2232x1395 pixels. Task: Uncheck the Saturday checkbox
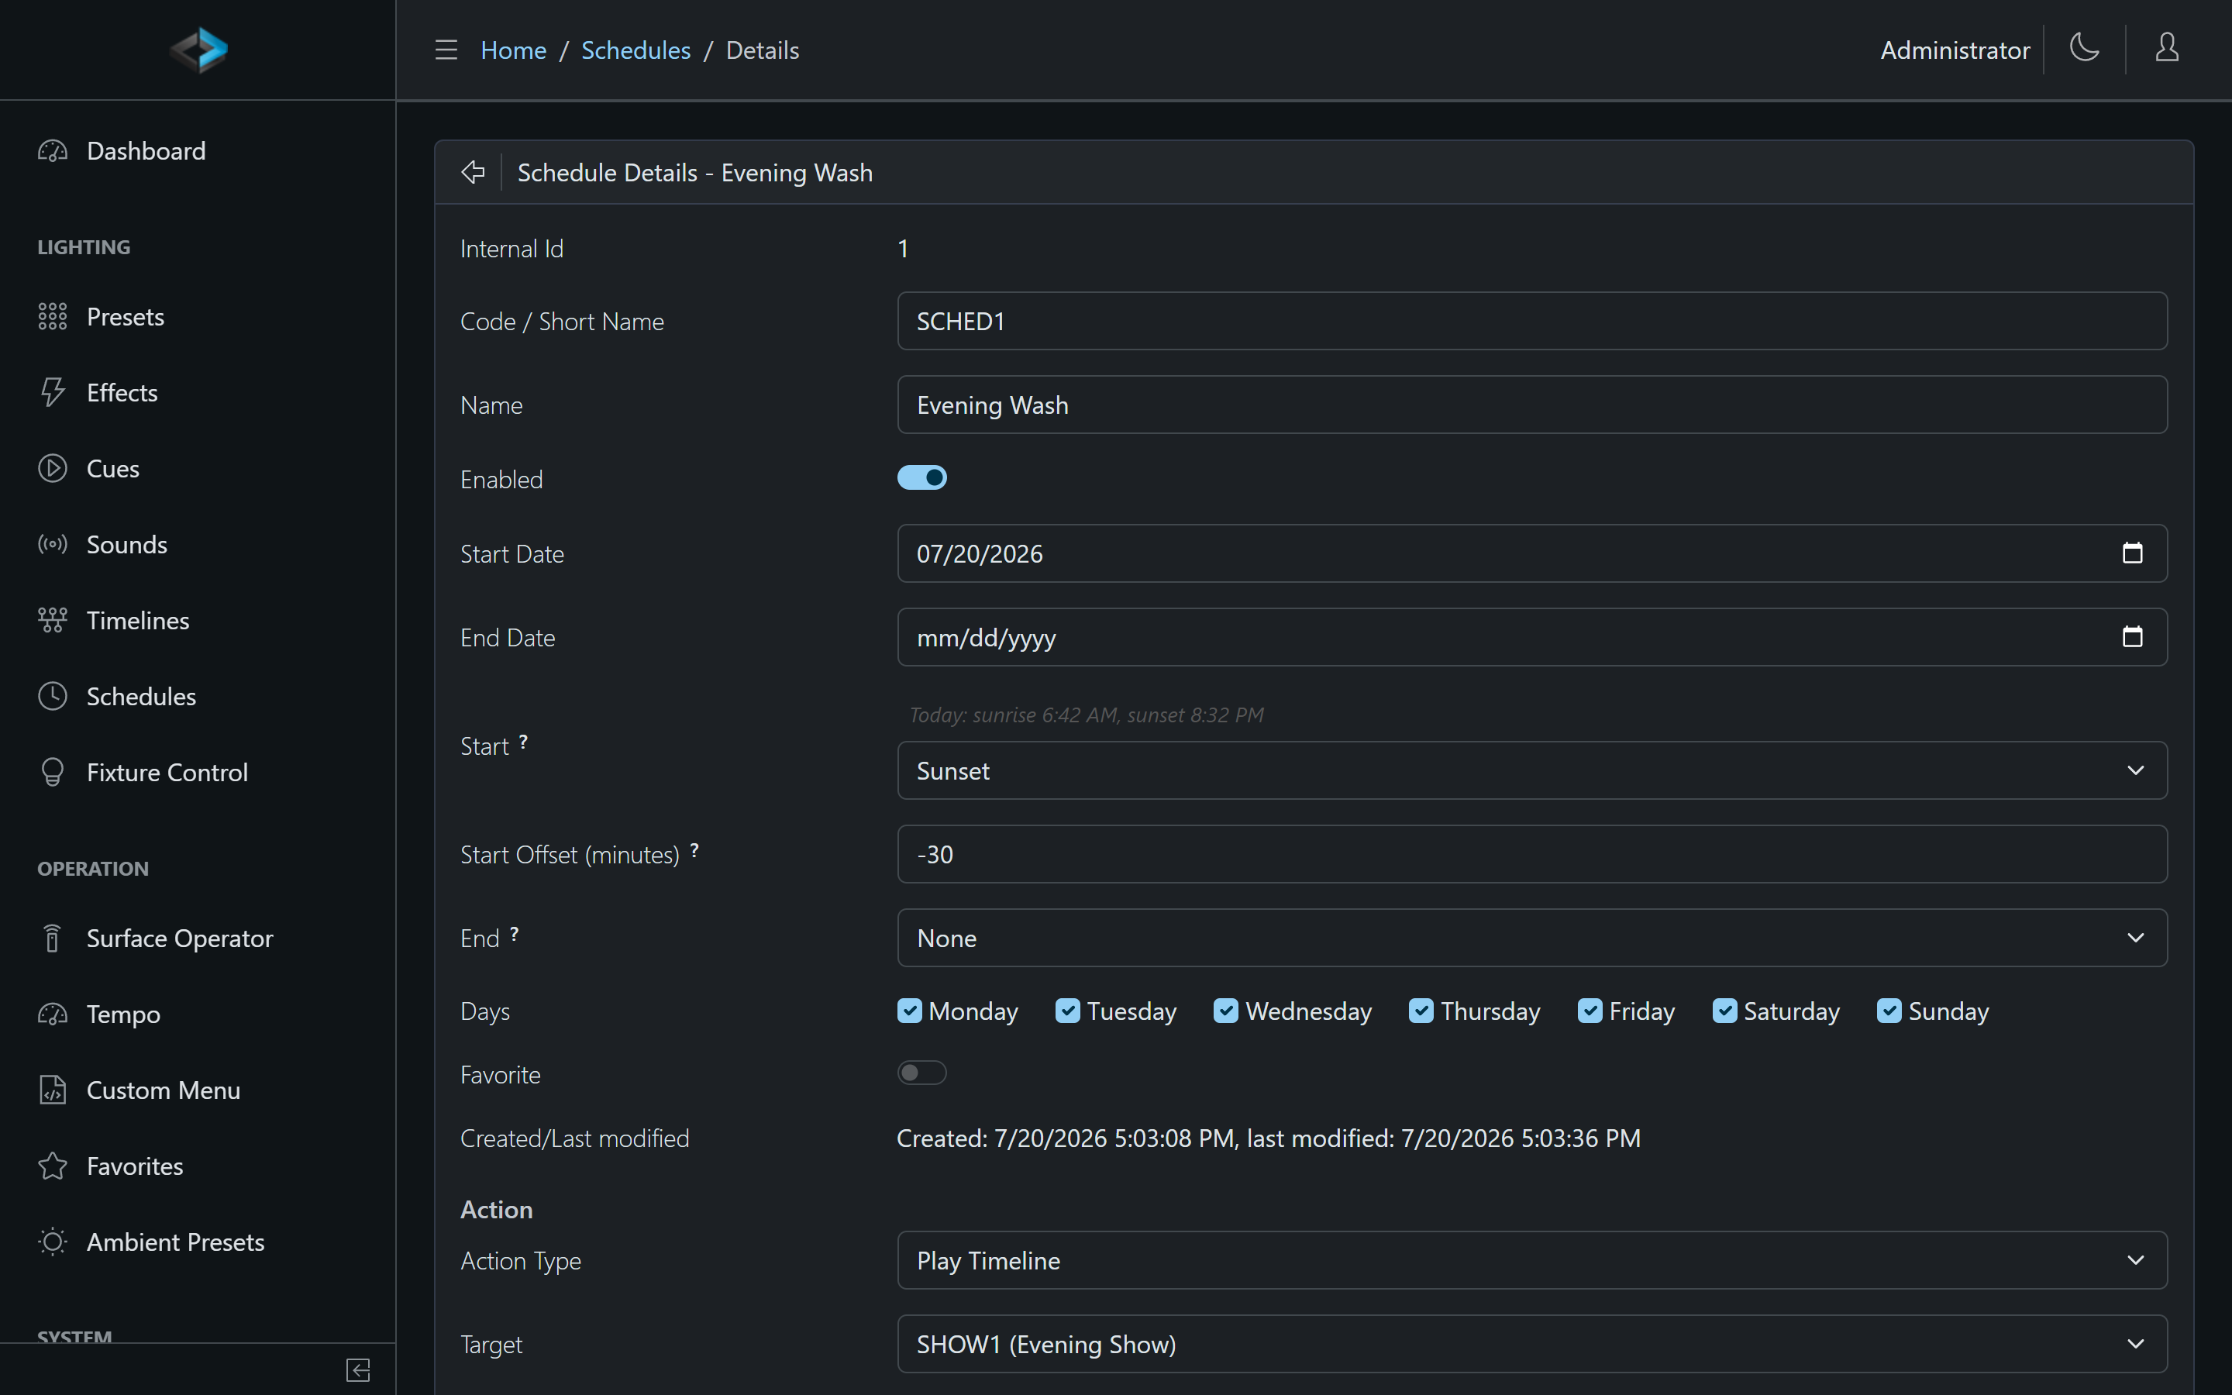tap(1724, 1011)
